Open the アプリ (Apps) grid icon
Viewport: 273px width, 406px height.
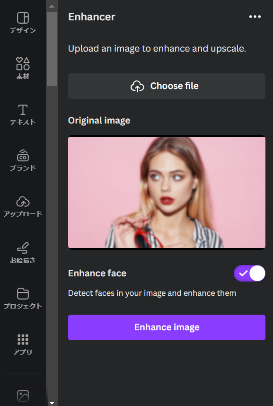point(23,339)
